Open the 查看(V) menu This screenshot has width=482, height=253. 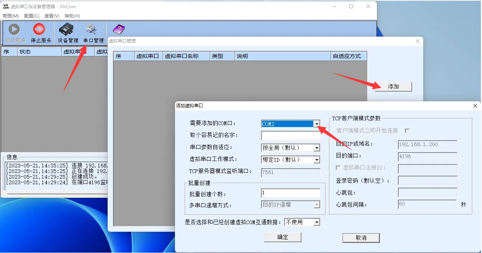pos(52,16)
